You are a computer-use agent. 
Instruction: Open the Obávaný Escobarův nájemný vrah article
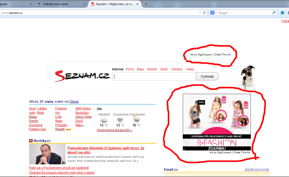coord(62,172)
